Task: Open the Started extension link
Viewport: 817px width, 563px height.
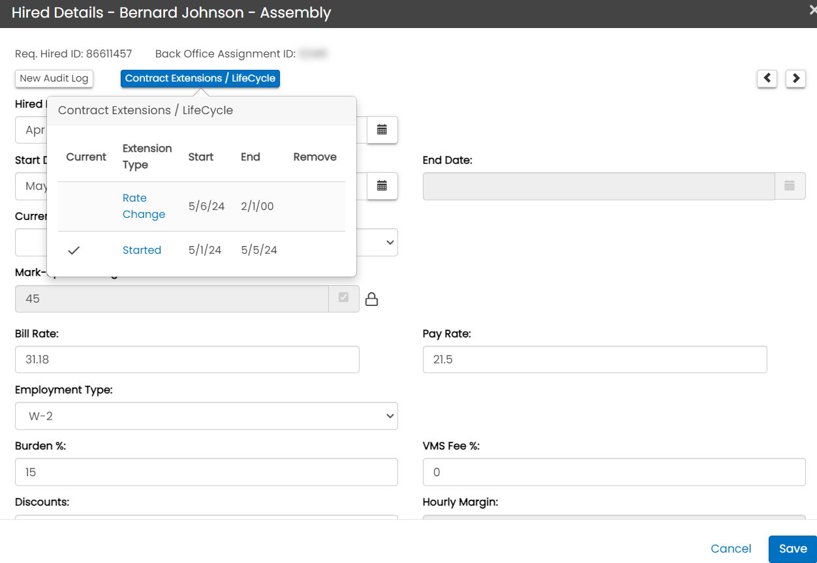Action: click(142, 251)
